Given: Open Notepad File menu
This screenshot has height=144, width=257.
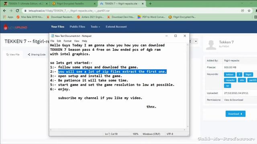Looking at the screenshot, I should click(x=52, y=41).
